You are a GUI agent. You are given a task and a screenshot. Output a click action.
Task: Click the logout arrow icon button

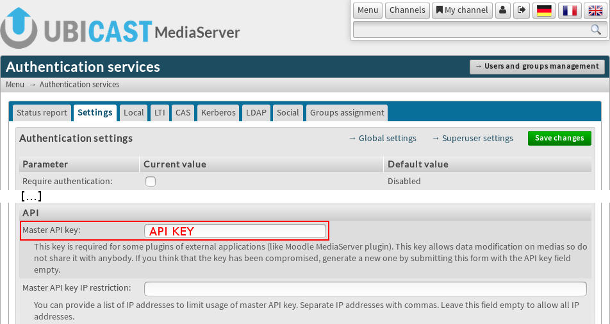522,10
